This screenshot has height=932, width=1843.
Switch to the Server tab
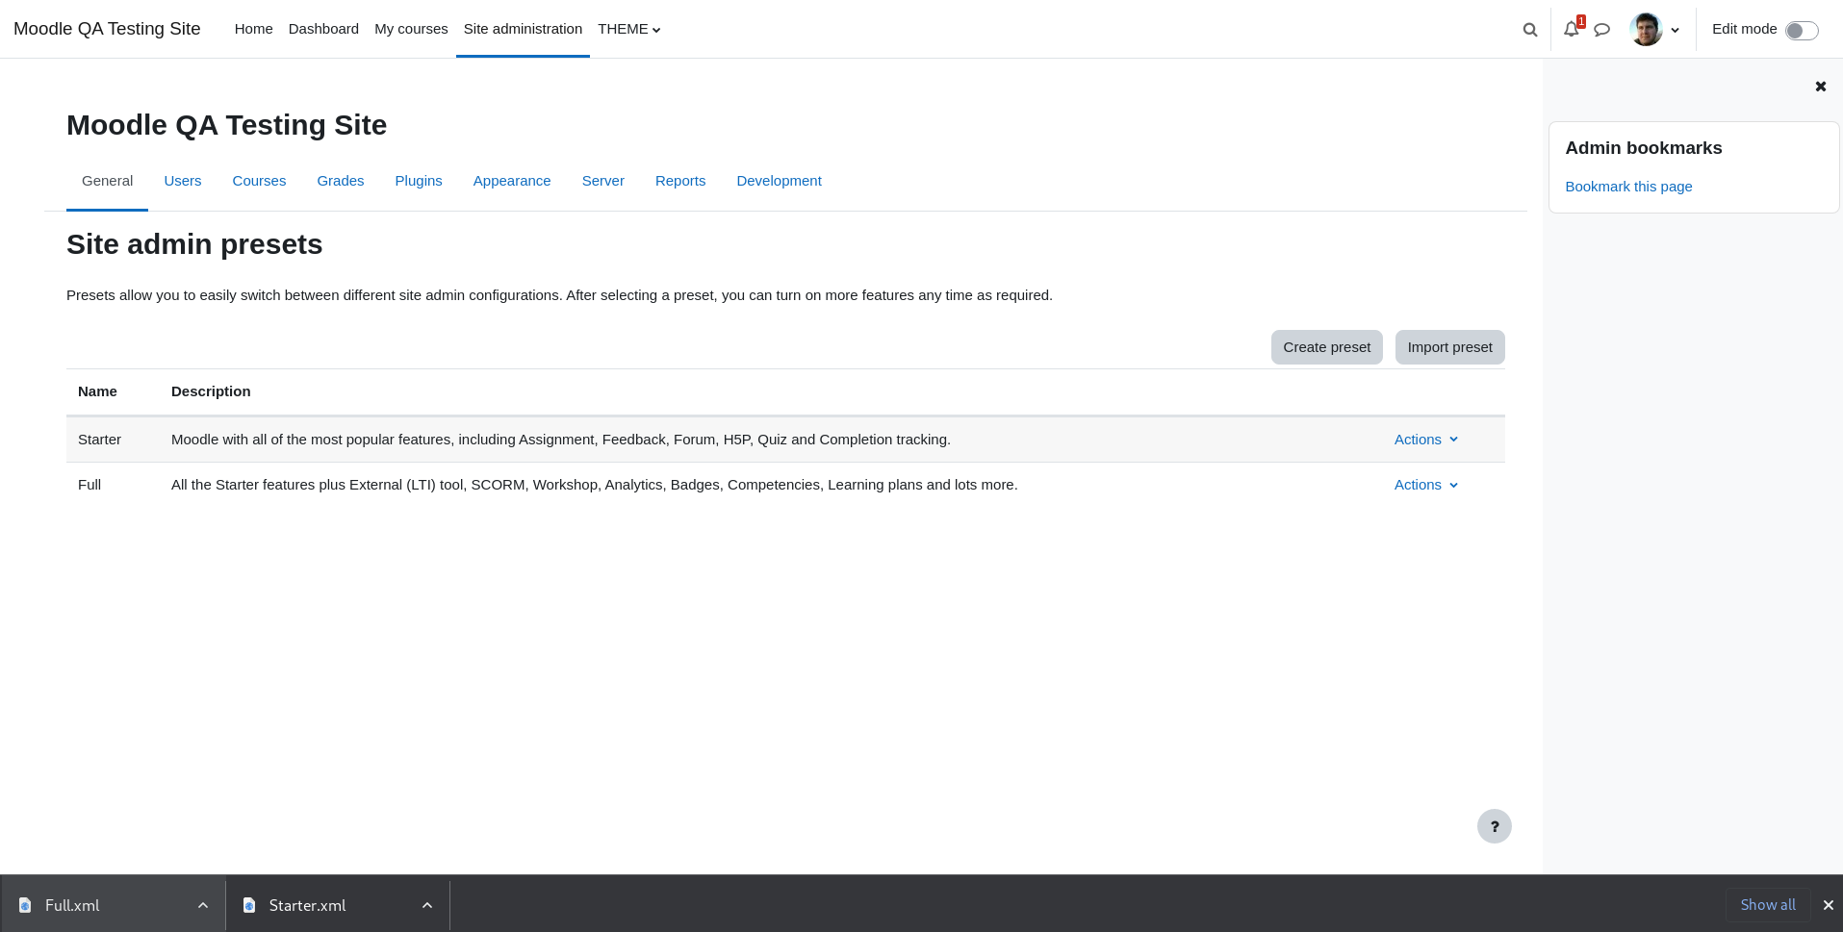603,181
